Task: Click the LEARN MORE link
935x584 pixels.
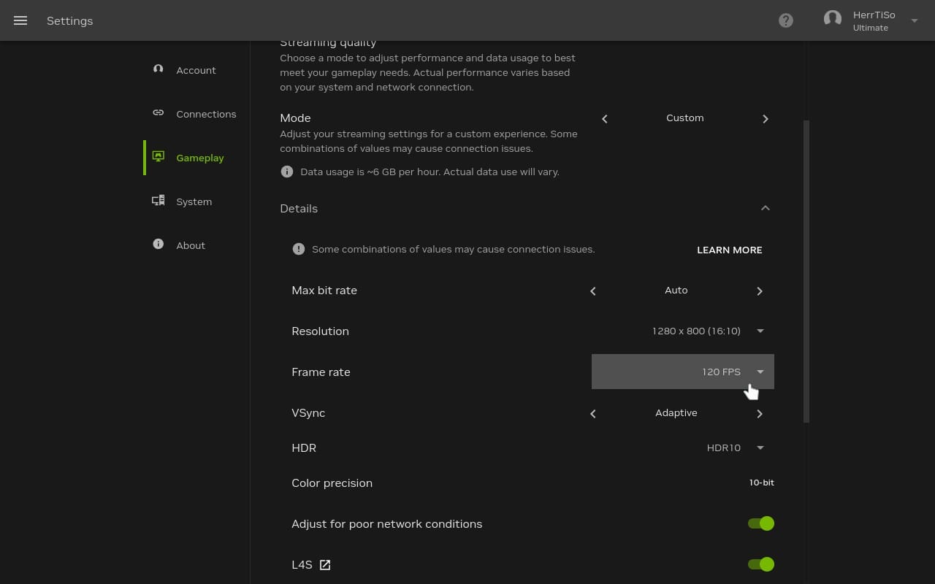Action: 729,250
